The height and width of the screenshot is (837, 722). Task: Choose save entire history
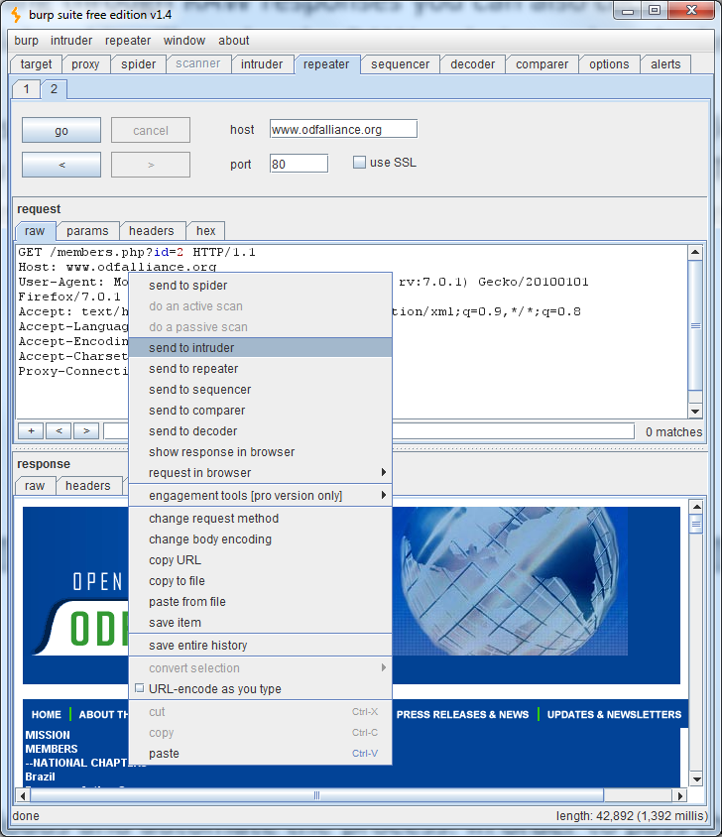[x=261, y=646]
